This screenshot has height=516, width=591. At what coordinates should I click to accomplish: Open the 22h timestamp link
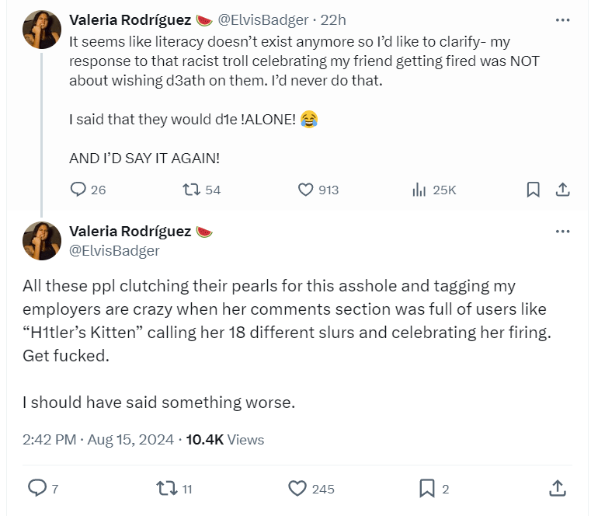(335, 19)
